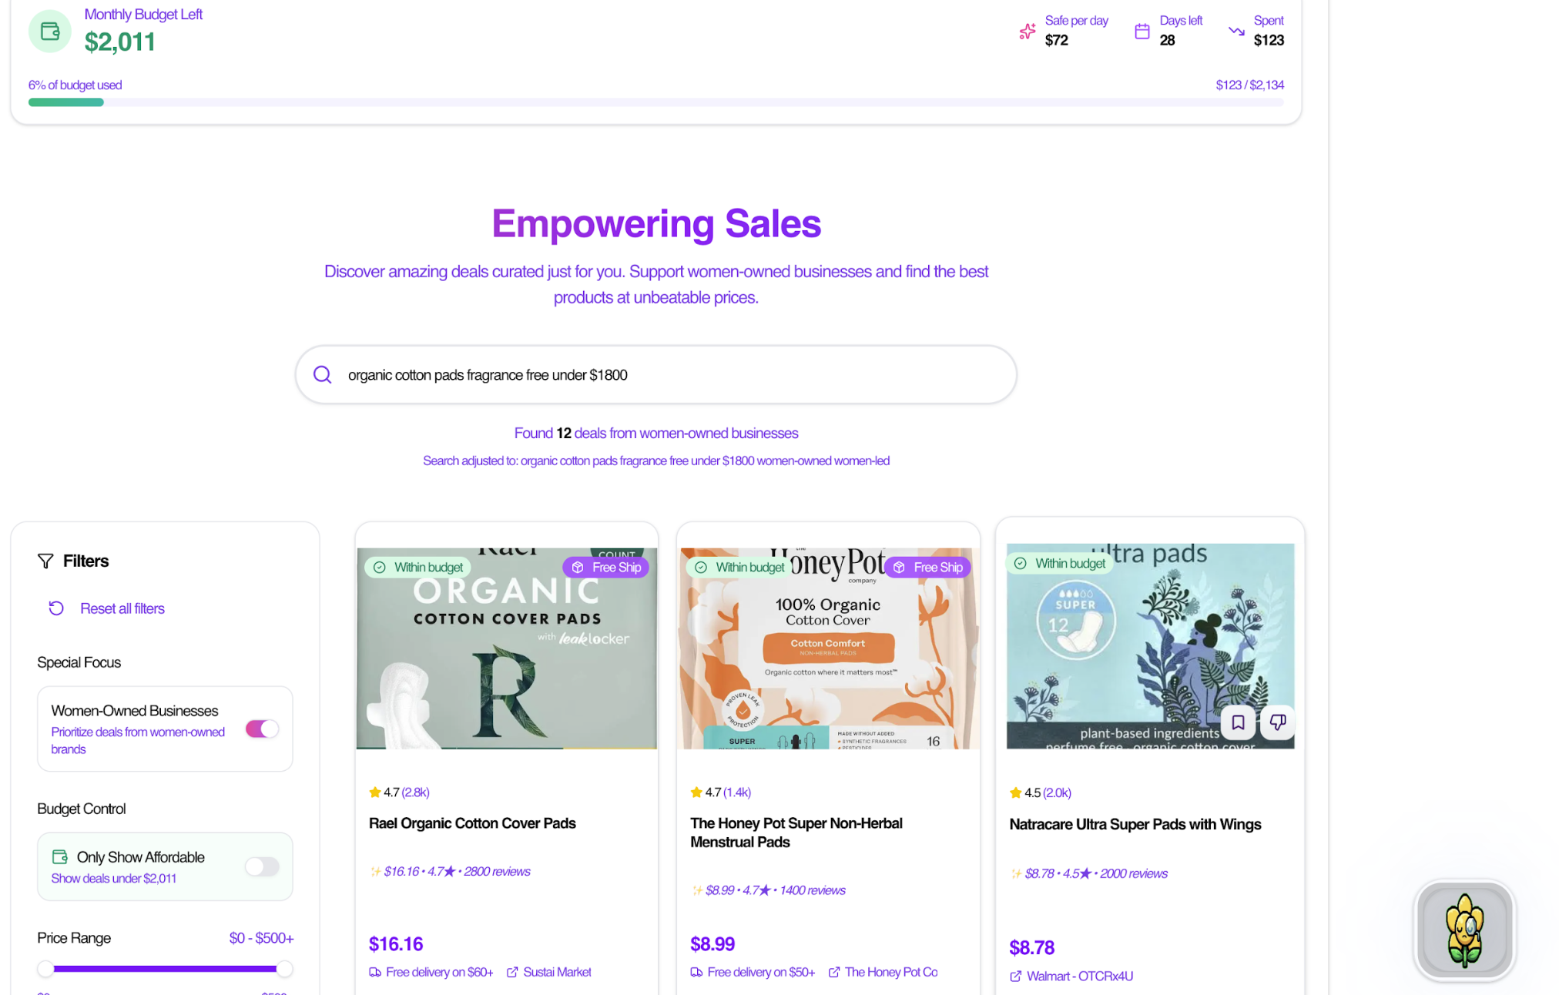Click the calendar icon next to Days left
The image size is (1559, 995).
[x=1142, y=31]
